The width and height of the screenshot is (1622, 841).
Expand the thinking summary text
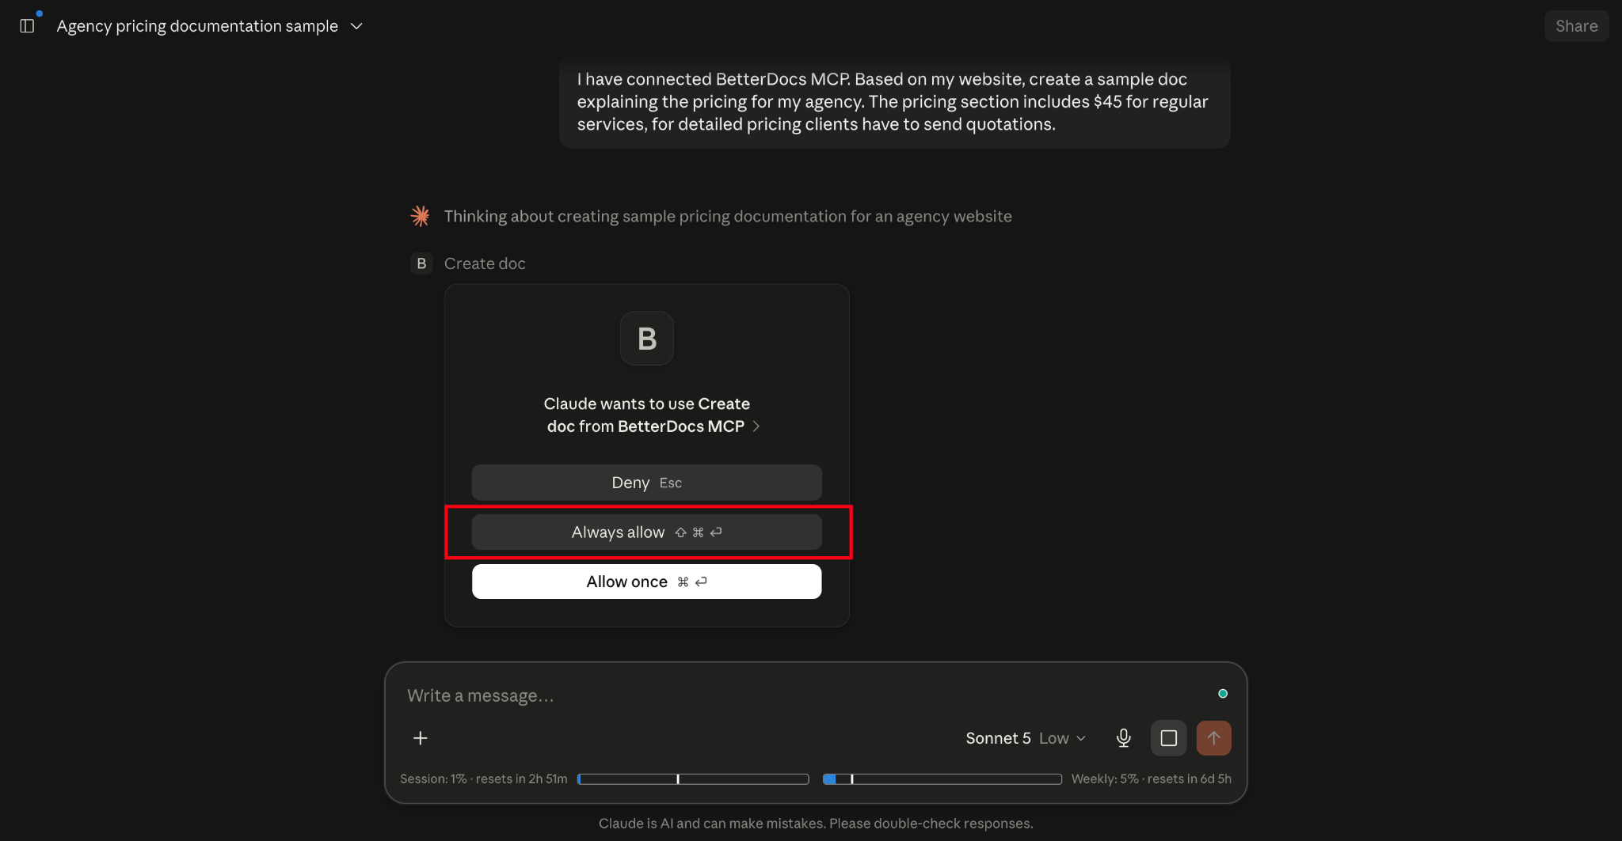click(728, 216)
